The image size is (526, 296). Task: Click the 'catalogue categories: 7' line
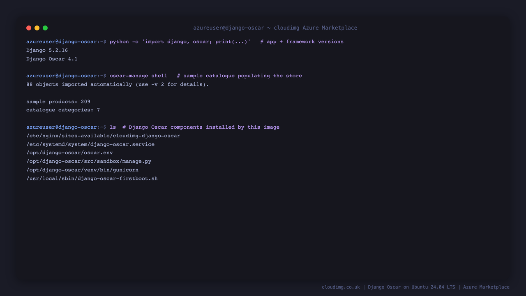pyautogui.click(x=63, y=110)
